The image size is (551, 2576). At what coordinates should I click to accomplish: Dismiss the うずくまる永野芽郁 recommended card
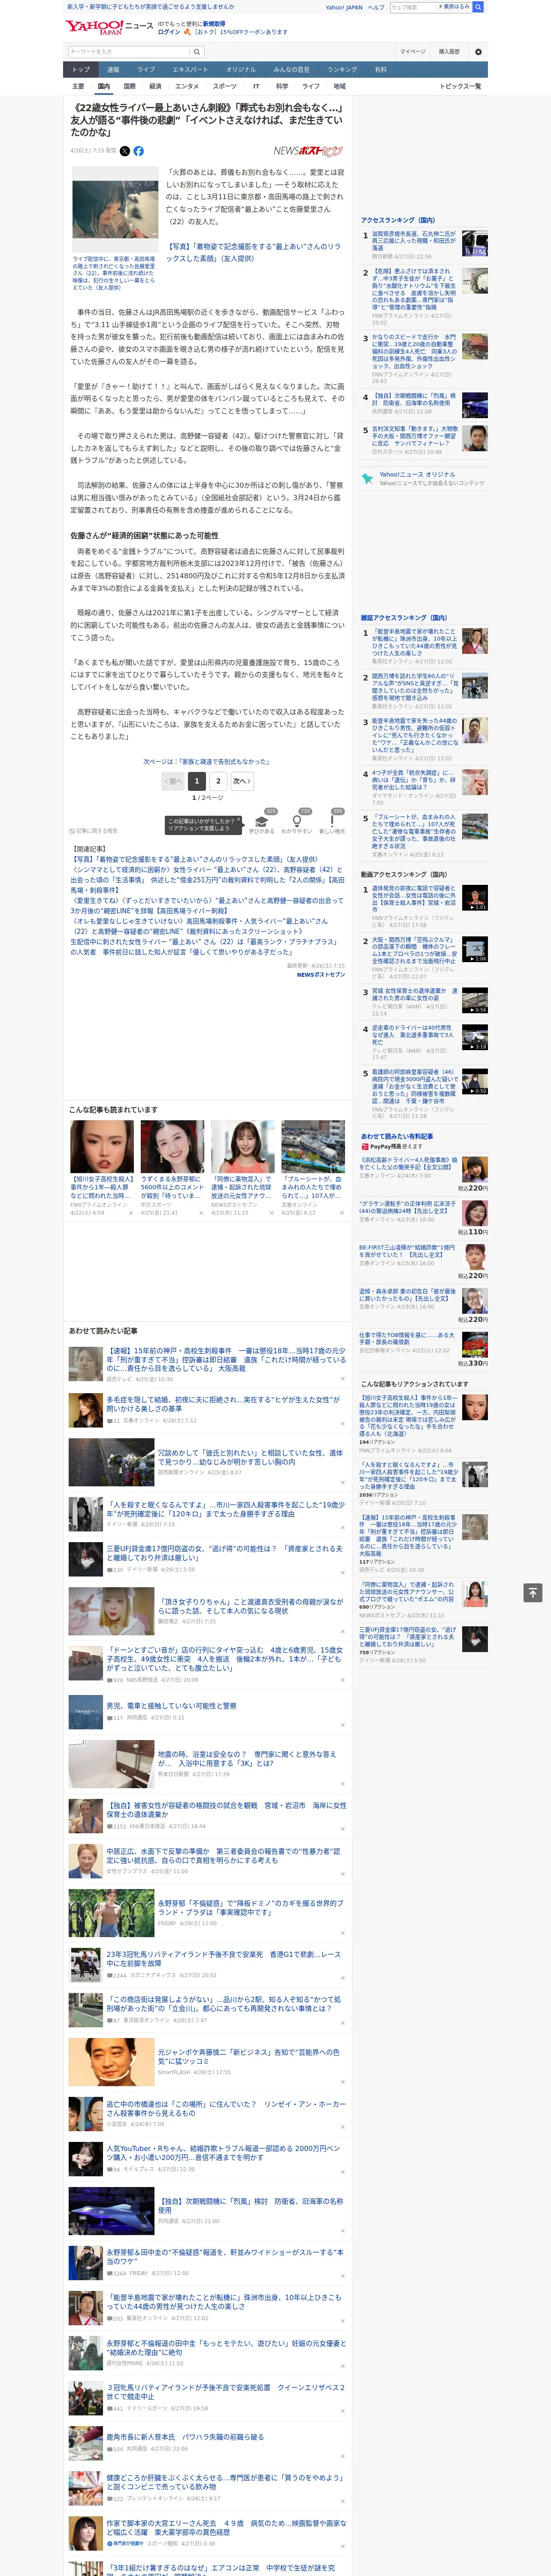point(200,1213)
